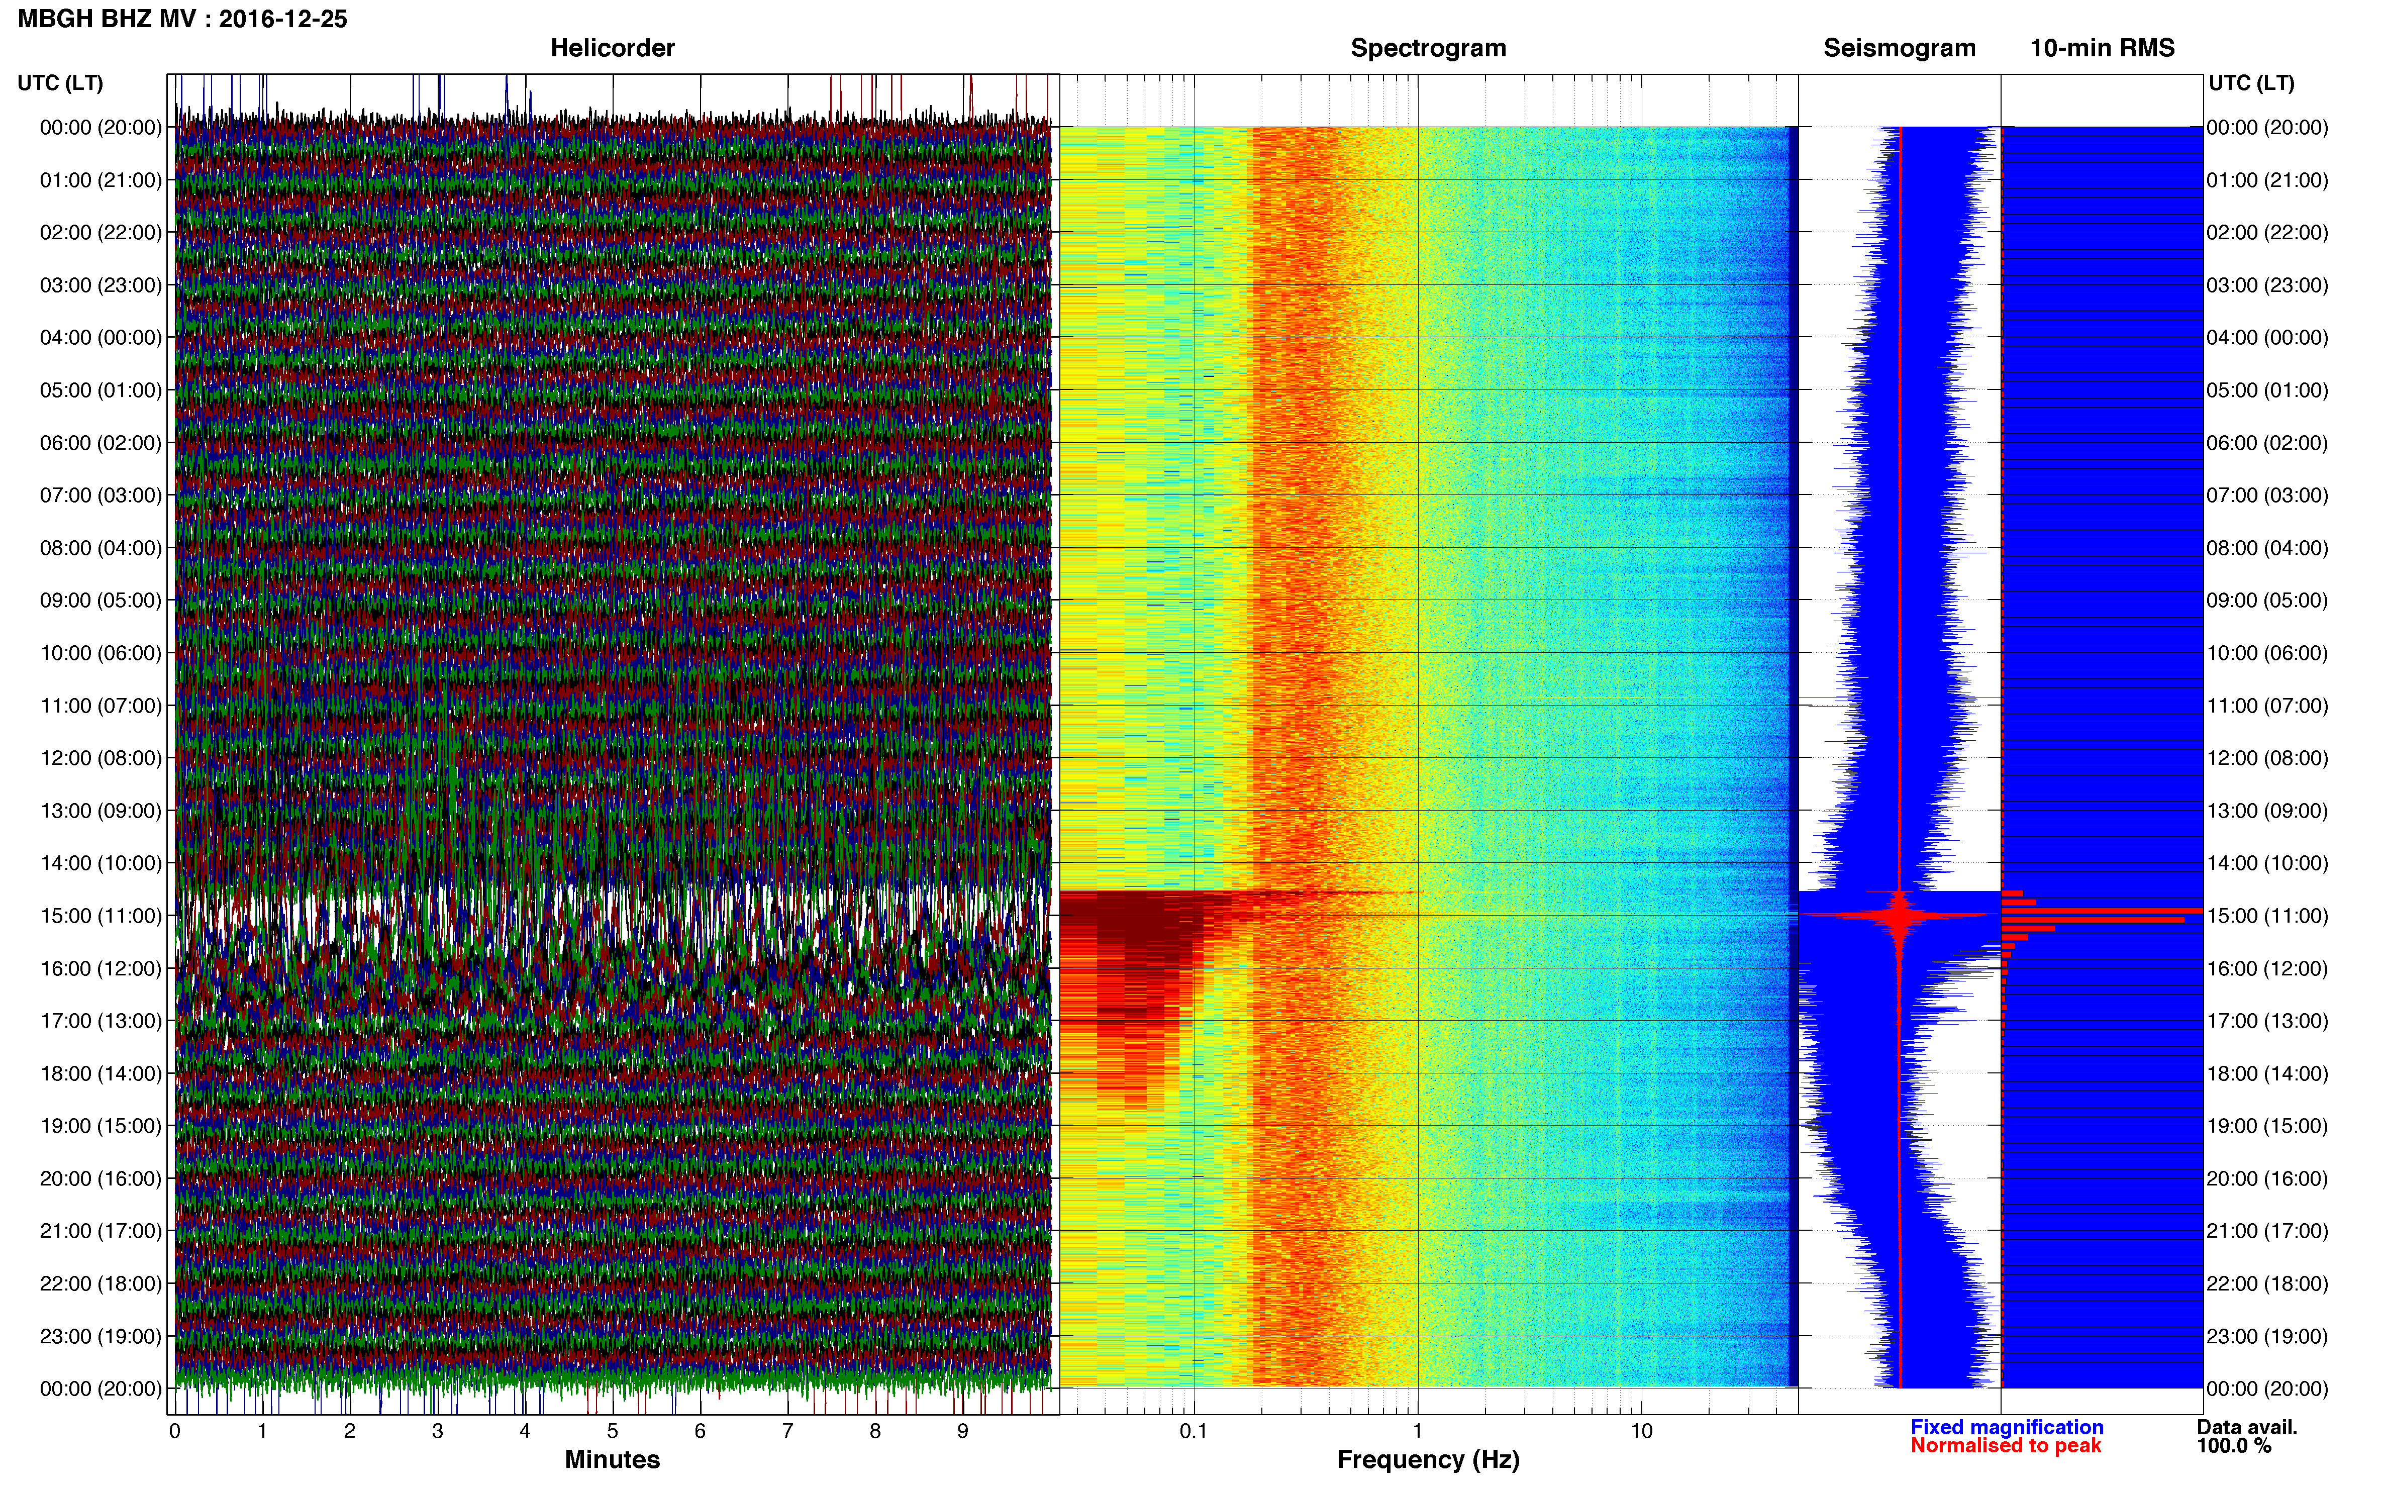The height and width of the screenshot is (1489, 2382).
Task: Click the '3' tick on the Minutes axis
Action: pos(437,1432)
